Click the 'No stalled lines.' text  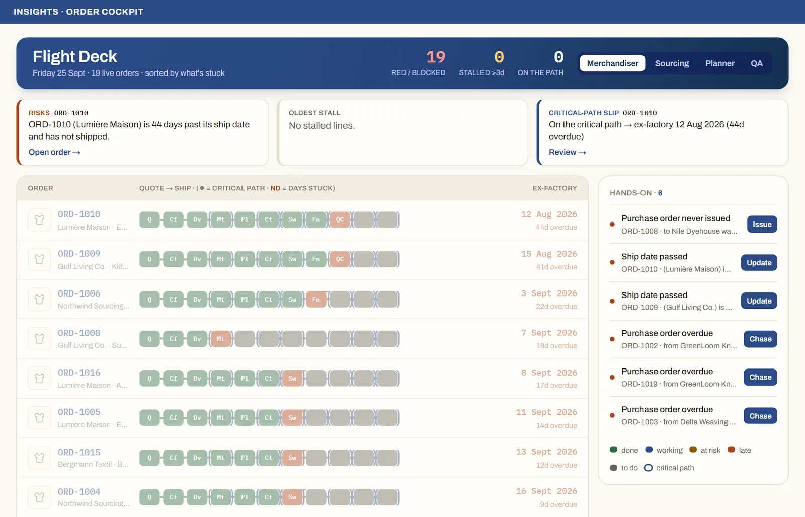tap(322, 126)
